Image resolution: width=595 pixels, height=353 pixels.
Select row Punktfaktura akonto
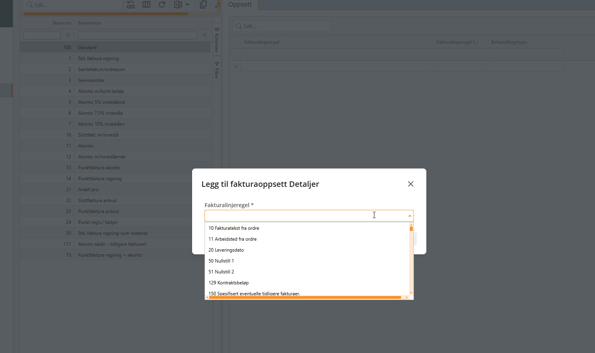point(115,167)
